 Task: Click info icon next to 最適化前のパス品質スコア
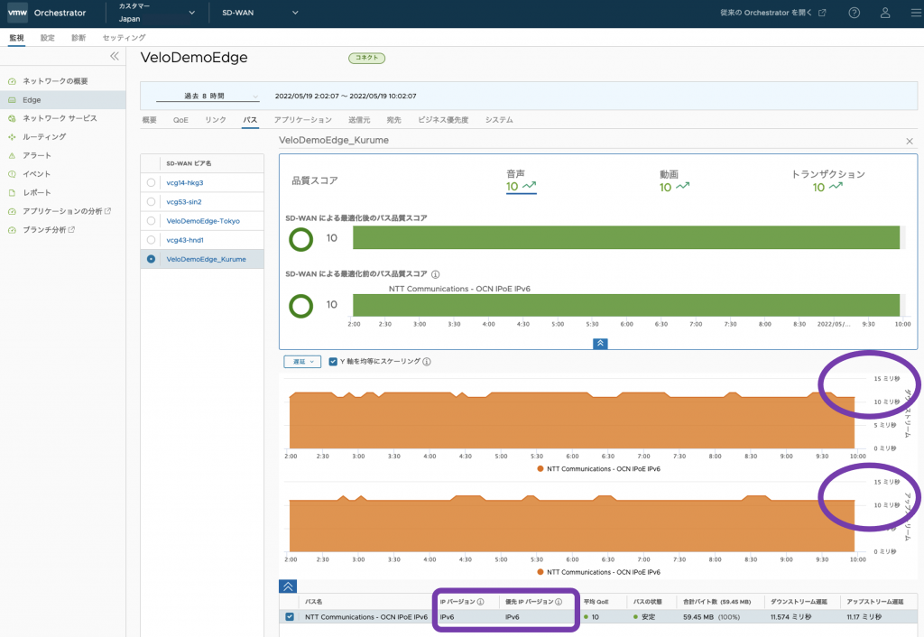coord(436,274)
